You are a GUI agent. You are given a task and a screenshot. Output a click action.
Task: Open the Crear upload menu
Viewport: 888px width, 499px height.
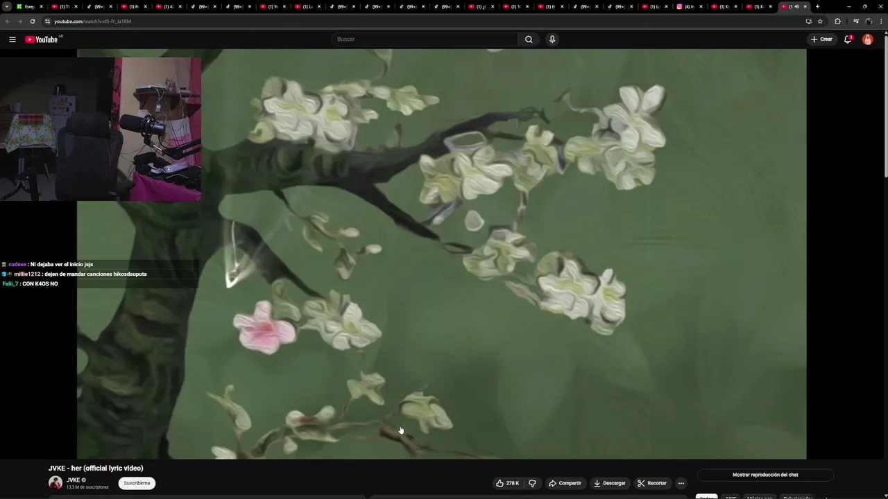pyautogui.click(x=821, y=40)
